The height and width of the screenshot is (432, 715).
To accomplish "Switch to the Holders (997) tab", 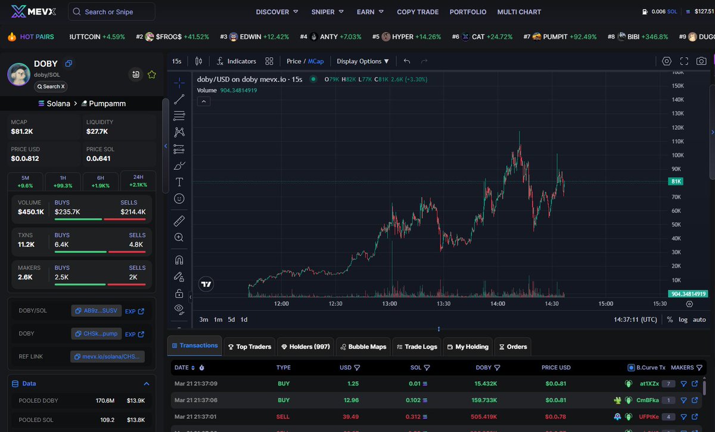I will (x=306, y=347).
